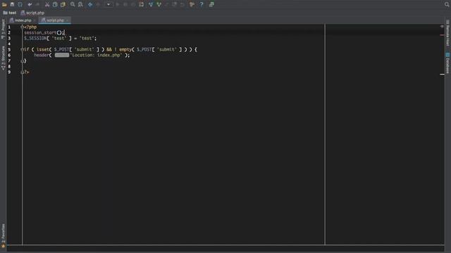Open the run configuration dropdown
451x253 pixels.
[109, 4]
